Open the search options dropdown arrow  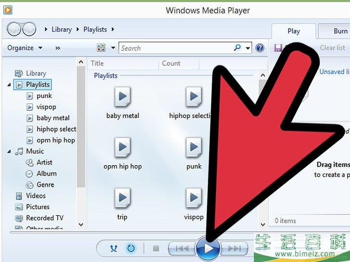tap(248, 48)
